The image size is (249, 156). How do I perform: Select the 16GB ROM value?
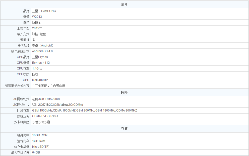pos(40,135)
